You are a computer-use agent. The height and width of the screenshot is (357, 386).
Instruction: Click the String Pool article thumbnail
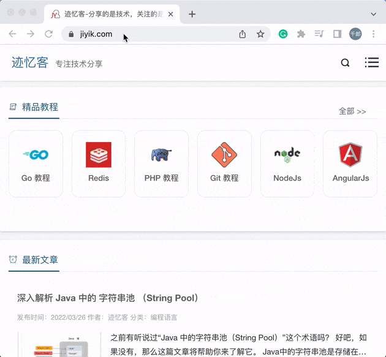click(x=59, y=345)
